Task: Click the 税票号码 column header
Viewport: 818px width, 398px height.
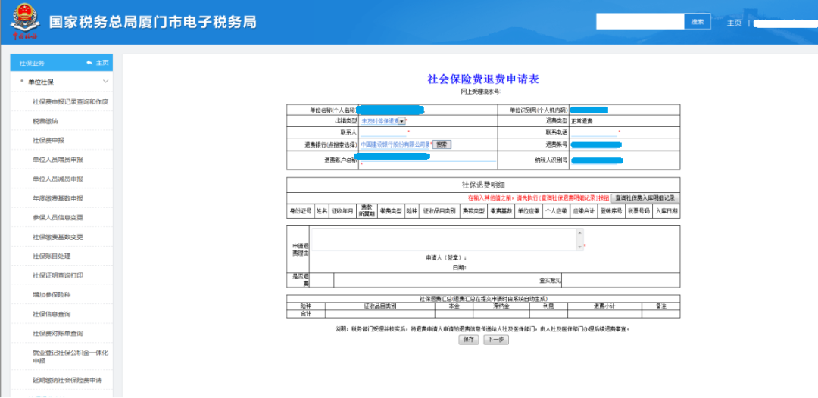Action: [638, 210]
